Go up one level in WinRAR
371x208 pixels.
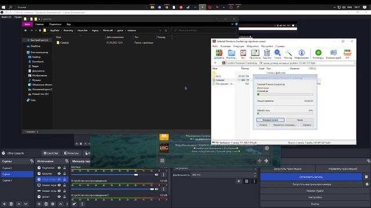pyautogui.click(x=215, y=63)
